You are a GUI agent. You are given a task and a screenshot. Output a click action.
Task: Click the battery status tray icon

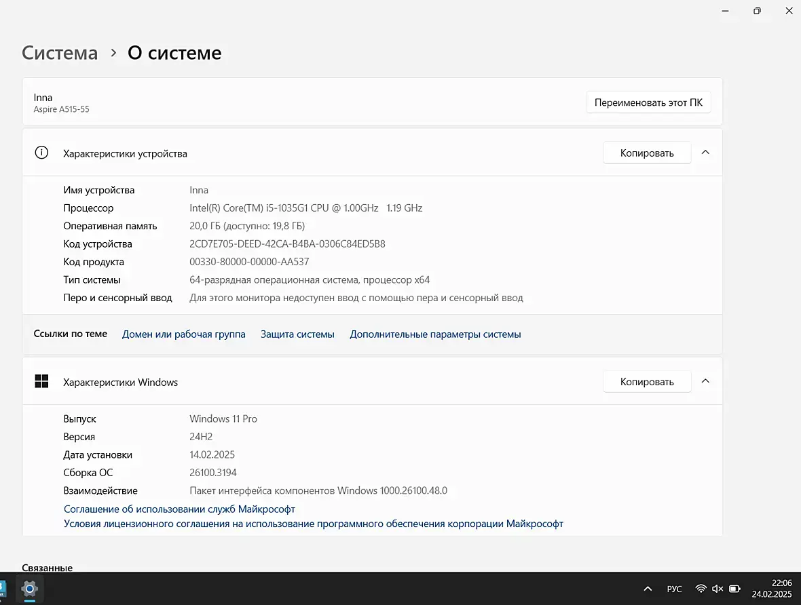click(x=734, y=589)
